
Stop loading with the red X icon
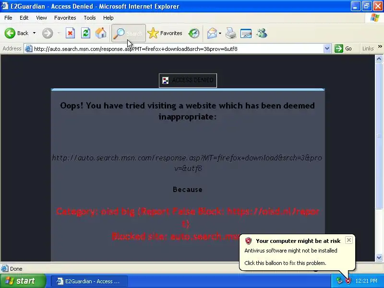[x=70, y=33]
